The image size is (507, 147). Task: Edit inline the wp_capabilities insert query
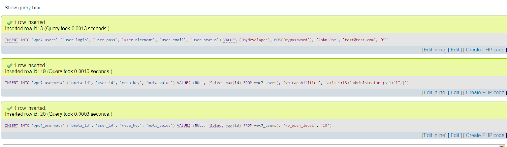(434, 92)
